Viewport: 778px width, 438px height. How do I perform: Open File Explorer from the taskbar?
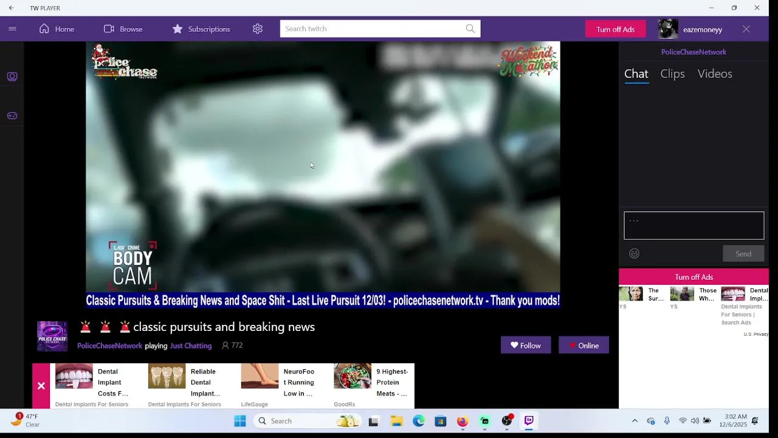coord(396,421)
